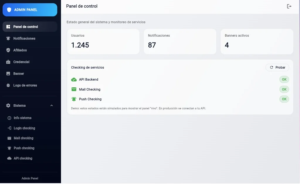Screen dimensions: 300x184
Task: Open Notificaciones in sidebar
Action: click(x=30, y=38)
